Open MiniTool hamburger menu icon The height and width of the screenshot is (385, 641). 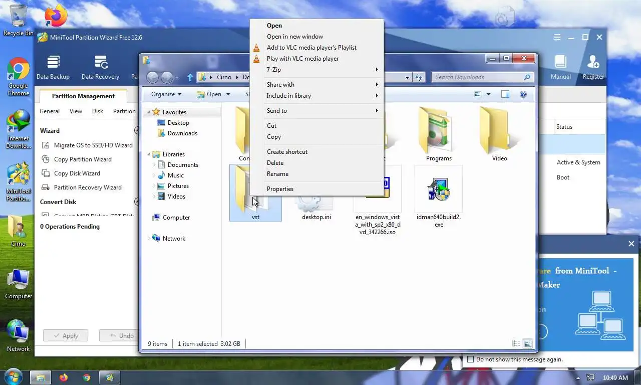pos(557,38)
